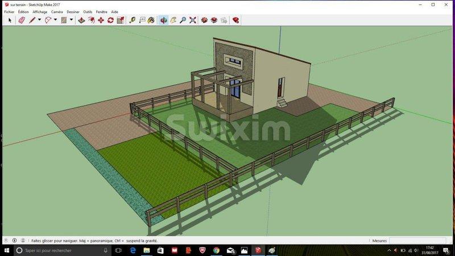Switch to the Orbit tool
455x256 pixels.
coord(164,20)
